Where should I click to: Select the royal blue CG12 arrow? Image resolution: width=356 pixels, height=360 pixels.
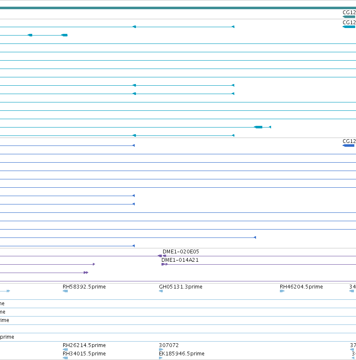click(348, 146)
